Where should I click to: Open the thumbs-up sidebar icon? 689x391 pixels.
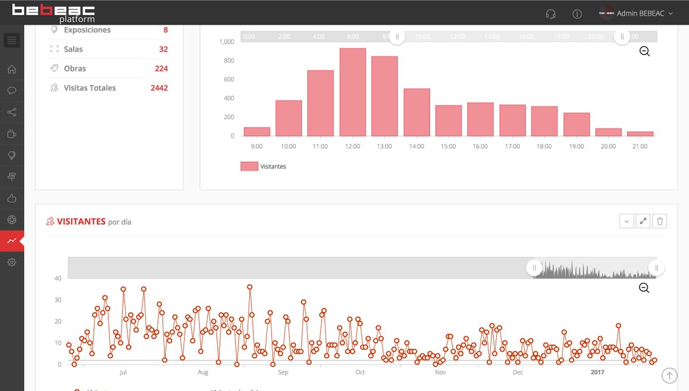11,198
